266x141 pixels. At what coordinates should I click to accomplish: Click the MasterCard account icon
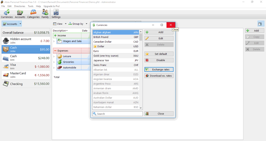pyautogui.click(x=6, y=75)
